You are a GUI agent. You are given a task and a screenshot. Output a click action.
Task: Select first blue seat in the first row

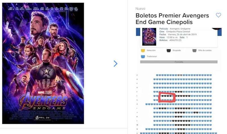[157, 75]
